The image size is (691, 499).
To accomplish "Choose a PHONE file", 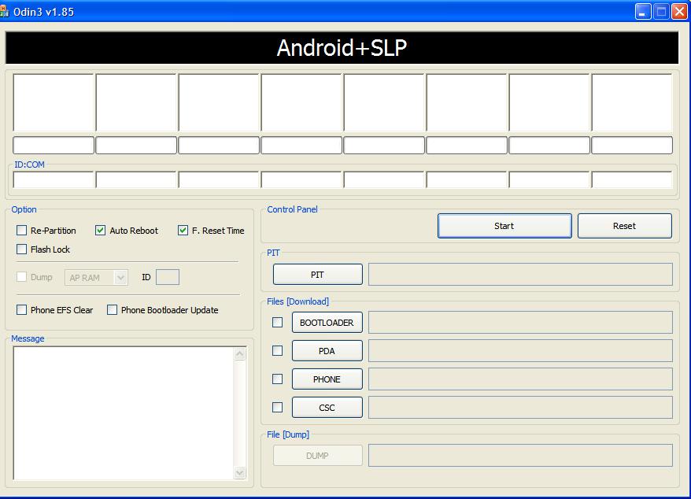I will click(x=327, y=379).
